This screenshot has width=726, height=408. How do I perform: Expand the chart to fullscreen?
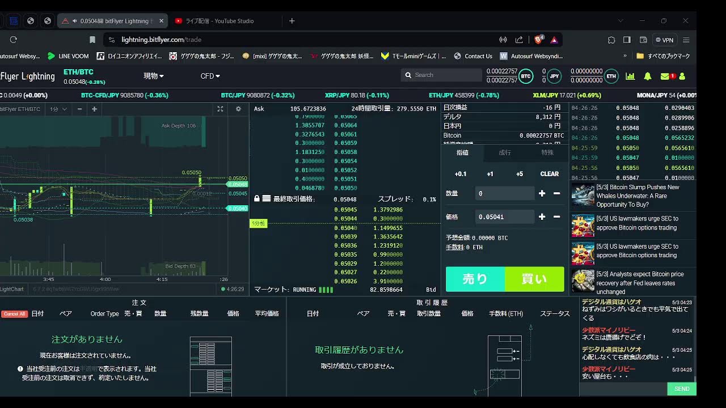220,109
